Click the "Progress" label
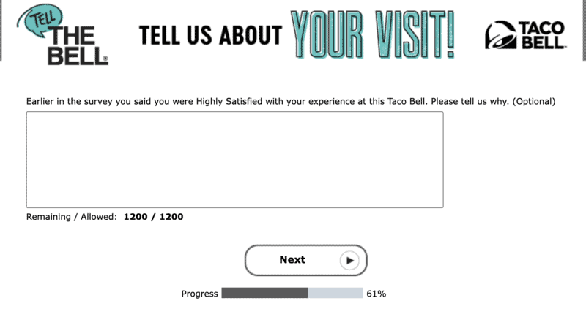586x312 pixels. [199, 294]
